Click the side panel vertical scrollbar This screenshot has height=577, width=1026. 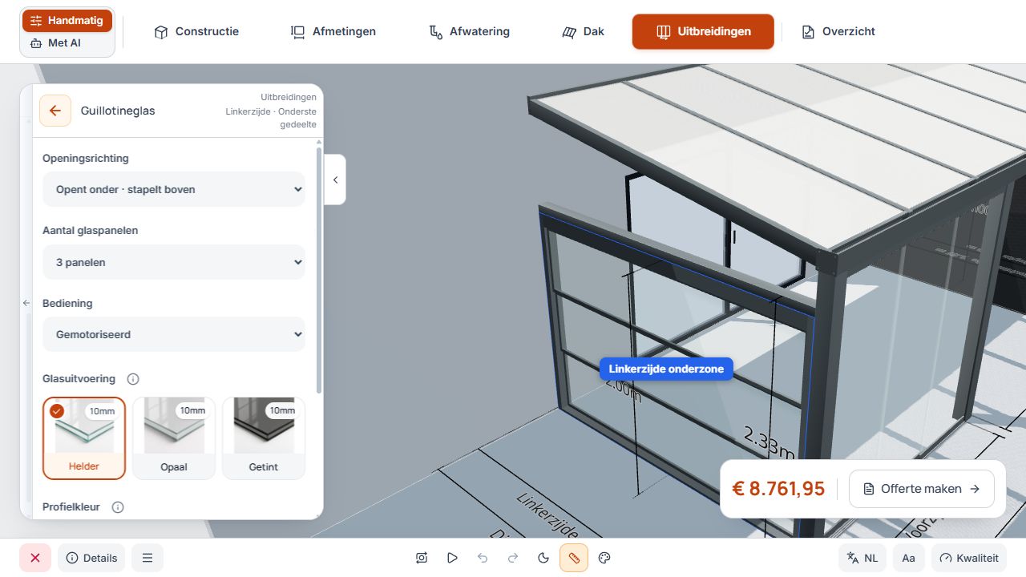(319, 270)
